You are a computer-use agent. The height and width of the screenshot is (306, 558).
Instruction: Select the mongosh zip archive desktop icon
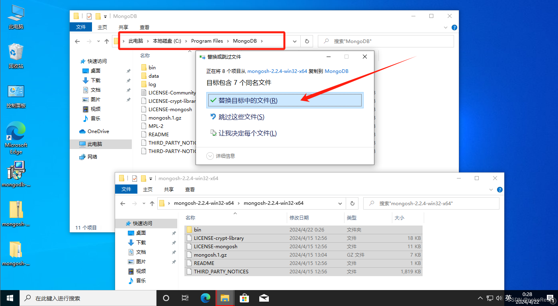pos(16,214)
